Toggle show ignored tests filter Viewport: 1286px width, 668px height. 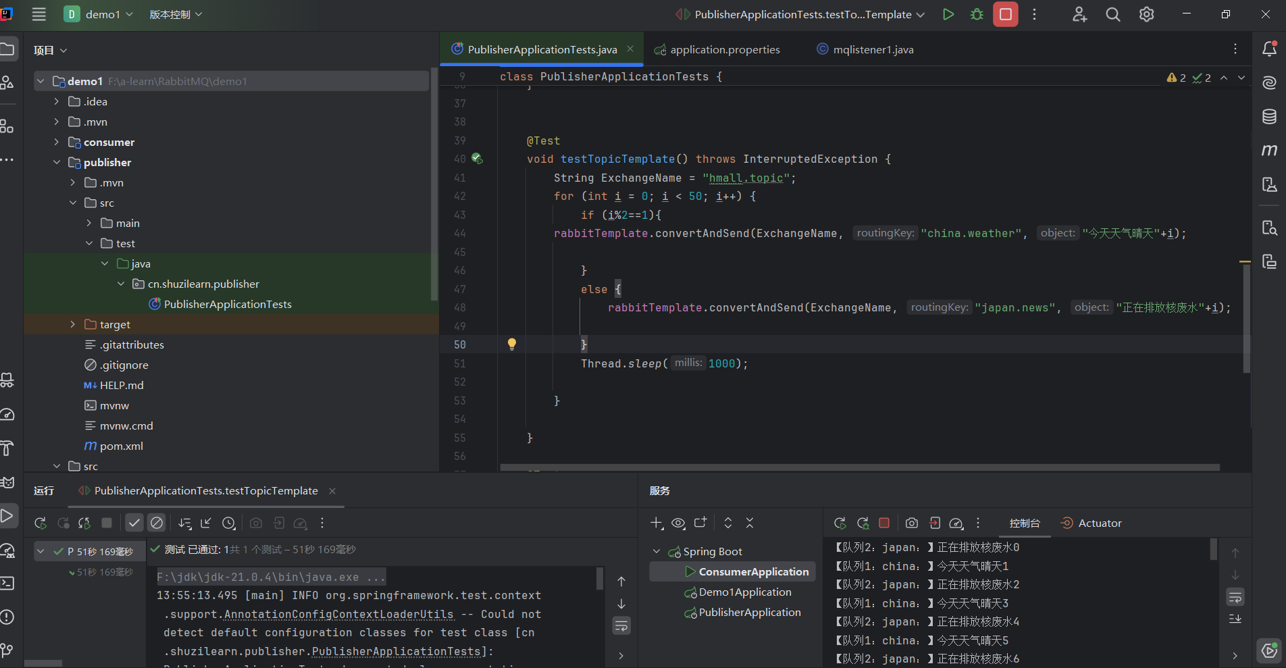(157, 523)
